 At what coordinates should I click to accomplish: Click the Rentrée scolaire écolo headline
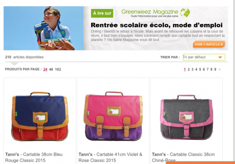[157, 25]
